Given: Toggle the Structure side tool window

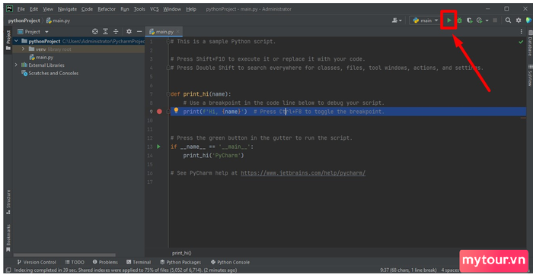Looking at the screenshot, I should (x=8, y=202).
